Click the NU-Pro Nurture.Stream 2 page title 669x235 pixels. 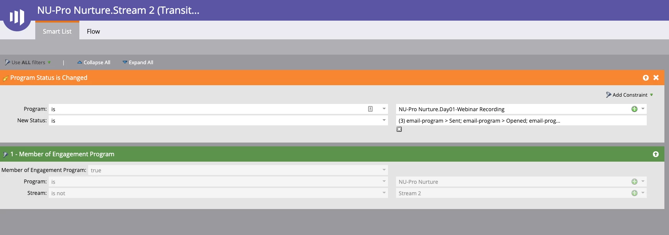(118, 10)
